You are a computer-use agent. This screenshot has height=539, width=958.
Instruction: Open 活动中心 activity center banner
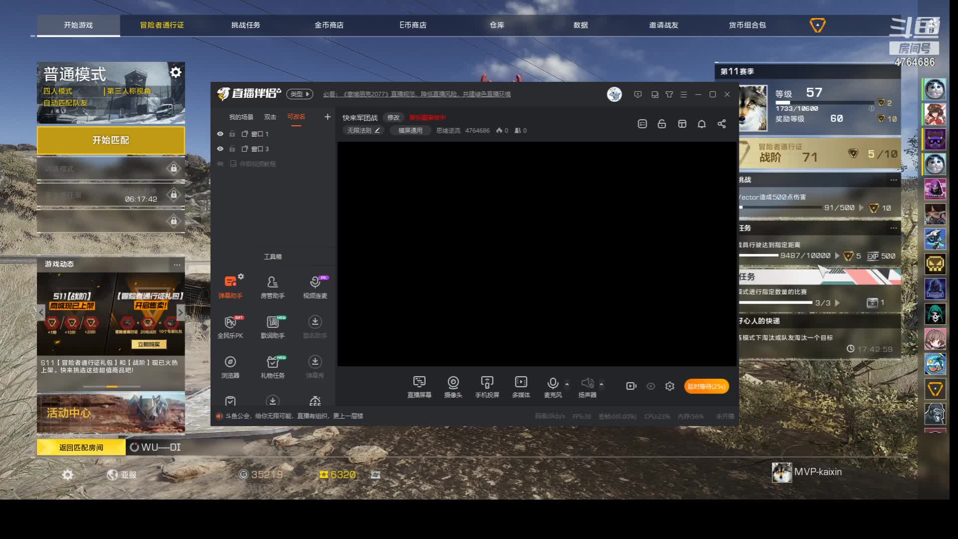[x=111, y=413]
